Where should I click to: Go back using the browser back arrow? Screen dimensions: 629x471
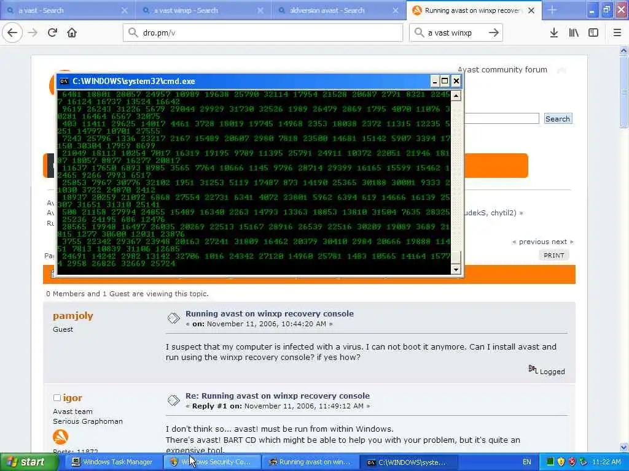click(x=12, y=33)
